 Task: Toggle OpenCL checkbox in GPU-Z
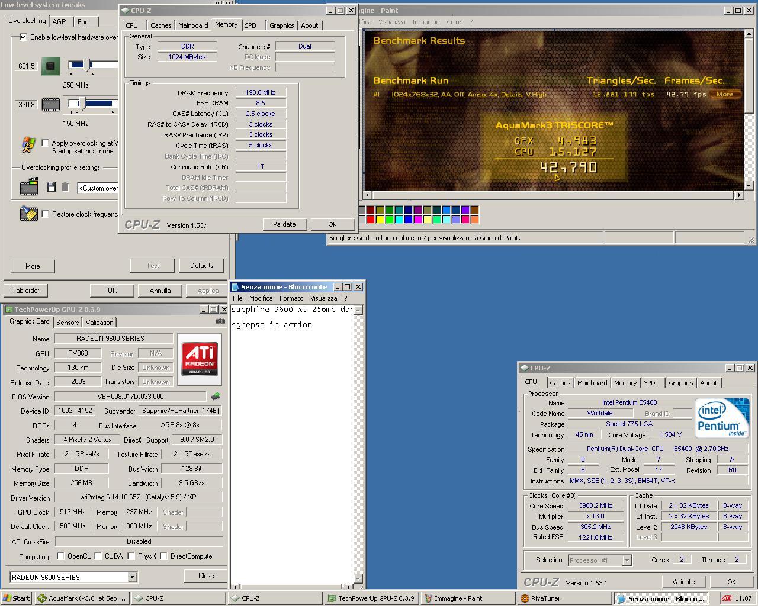pos(60,556)
